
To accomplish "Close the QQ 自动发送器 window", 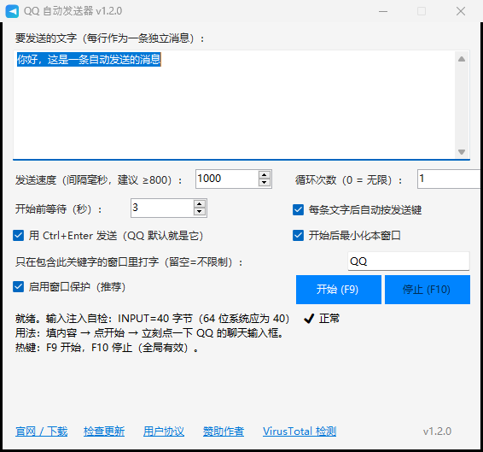I will point(461,11).
